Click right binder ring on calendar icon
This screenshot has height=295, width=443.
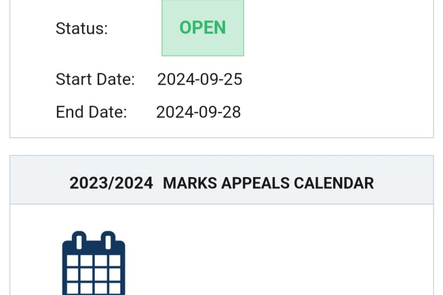107,240
